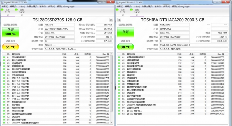The image size is (232, 126).
Task: Click the TOSHIBA DT01ACA200 2000.3 GB disk title
Action: click(172, 20)
